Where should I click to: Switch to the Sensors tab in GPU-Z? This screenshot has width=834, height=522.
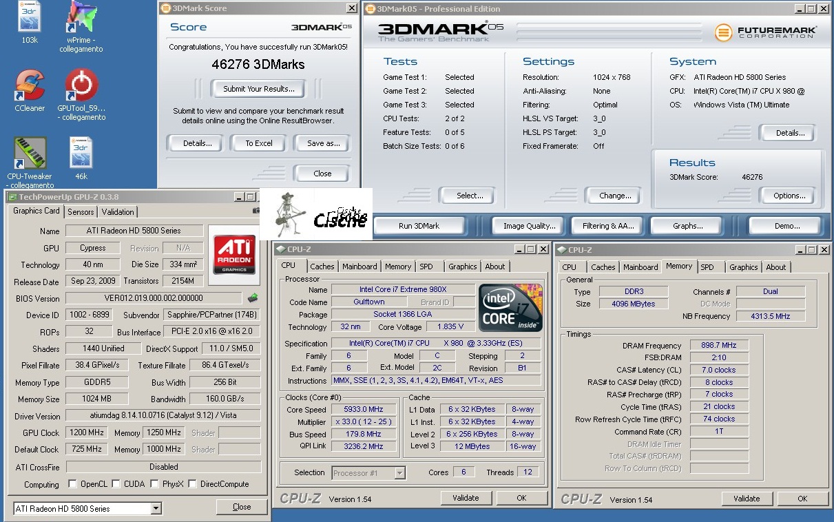[81, 212]
